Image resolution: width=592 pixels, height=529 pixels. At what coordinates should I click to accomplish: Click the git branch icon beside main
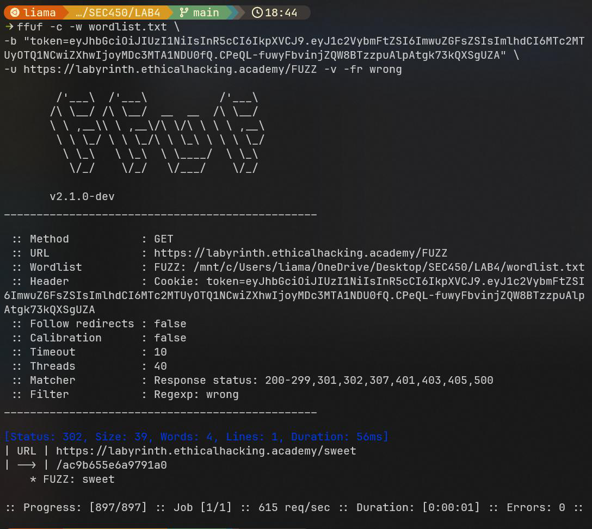click(x=183, y=13)
